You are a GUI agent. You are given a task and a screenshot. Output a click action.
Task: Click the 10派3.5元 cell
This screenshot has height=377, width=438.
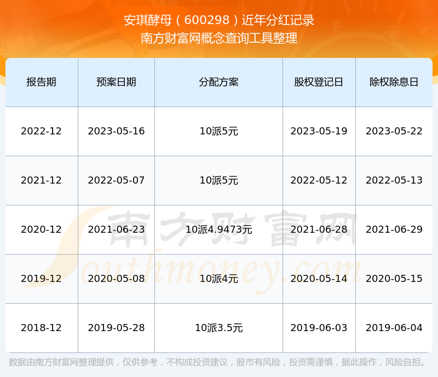coord(218,328)
